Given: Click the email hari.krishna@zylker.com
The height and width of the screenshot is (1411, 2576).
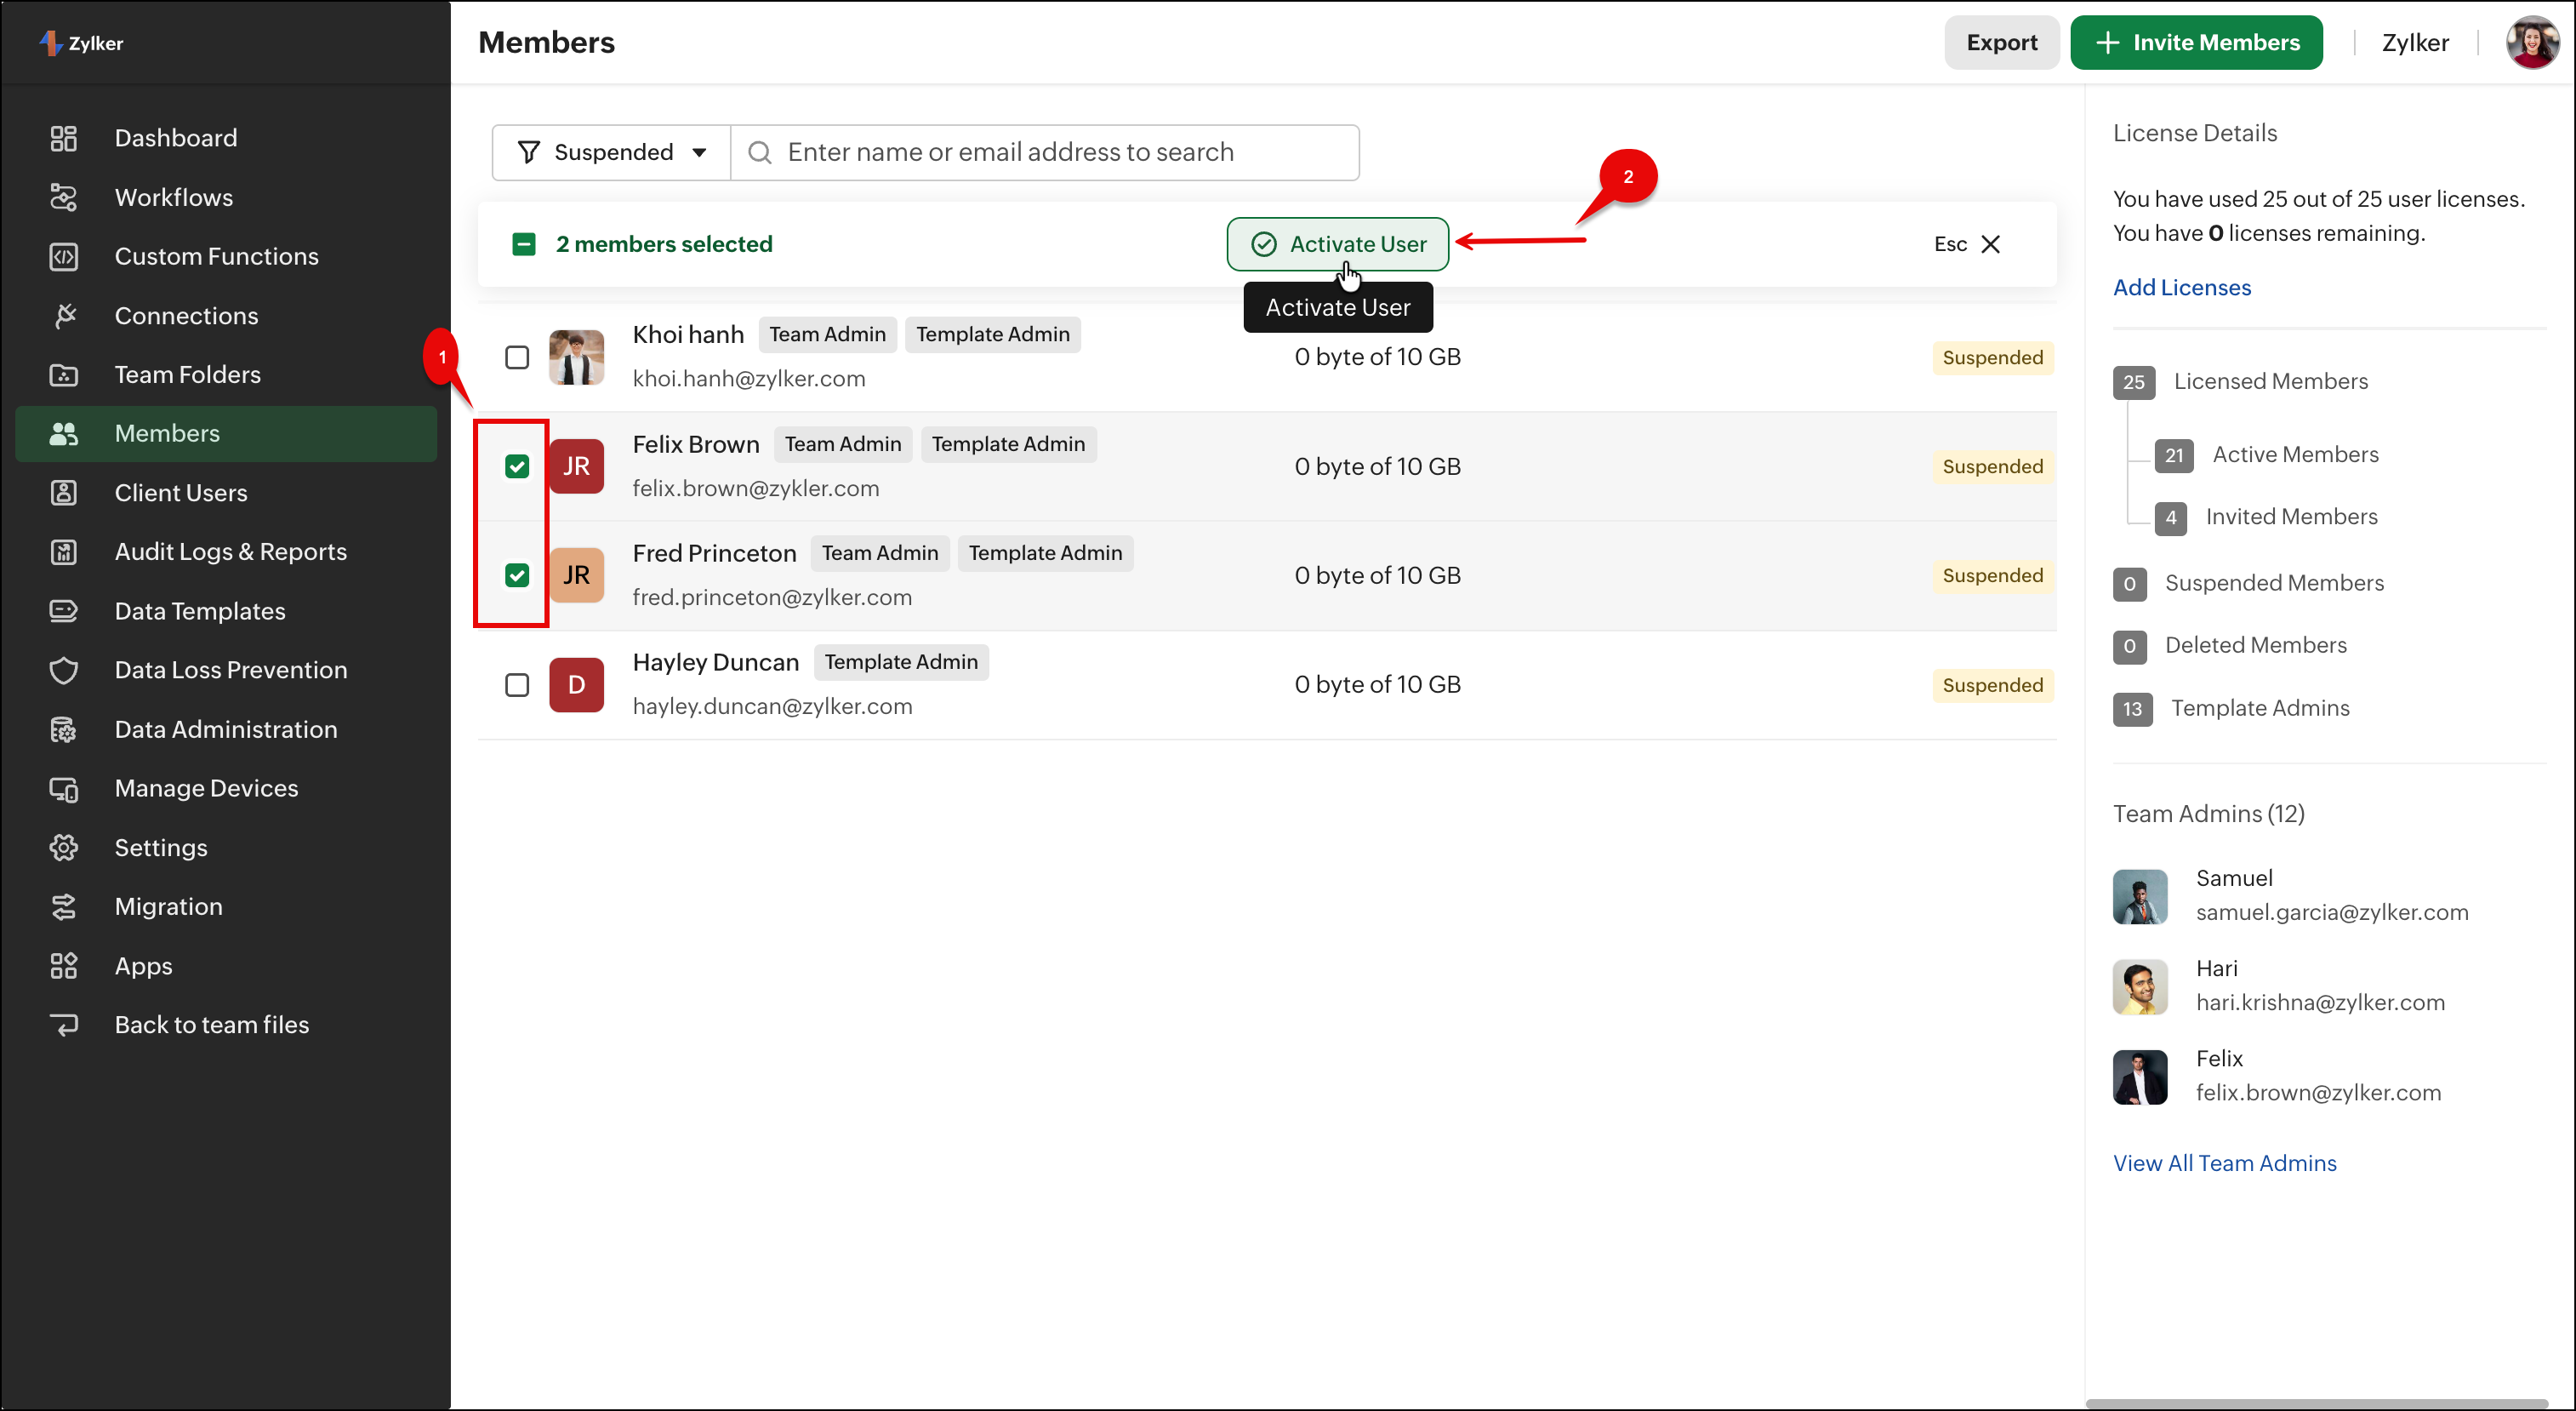Looking at the screenshot, I should click(x=2320, y=1002).
